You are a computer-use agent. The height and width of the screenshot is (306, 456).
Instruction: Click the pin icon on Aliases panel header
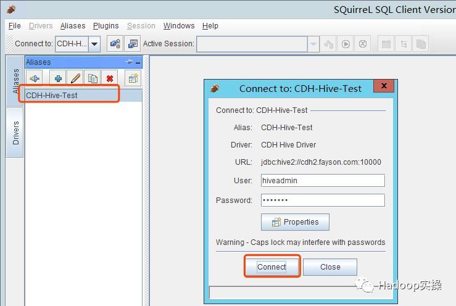tap(129, 62)
